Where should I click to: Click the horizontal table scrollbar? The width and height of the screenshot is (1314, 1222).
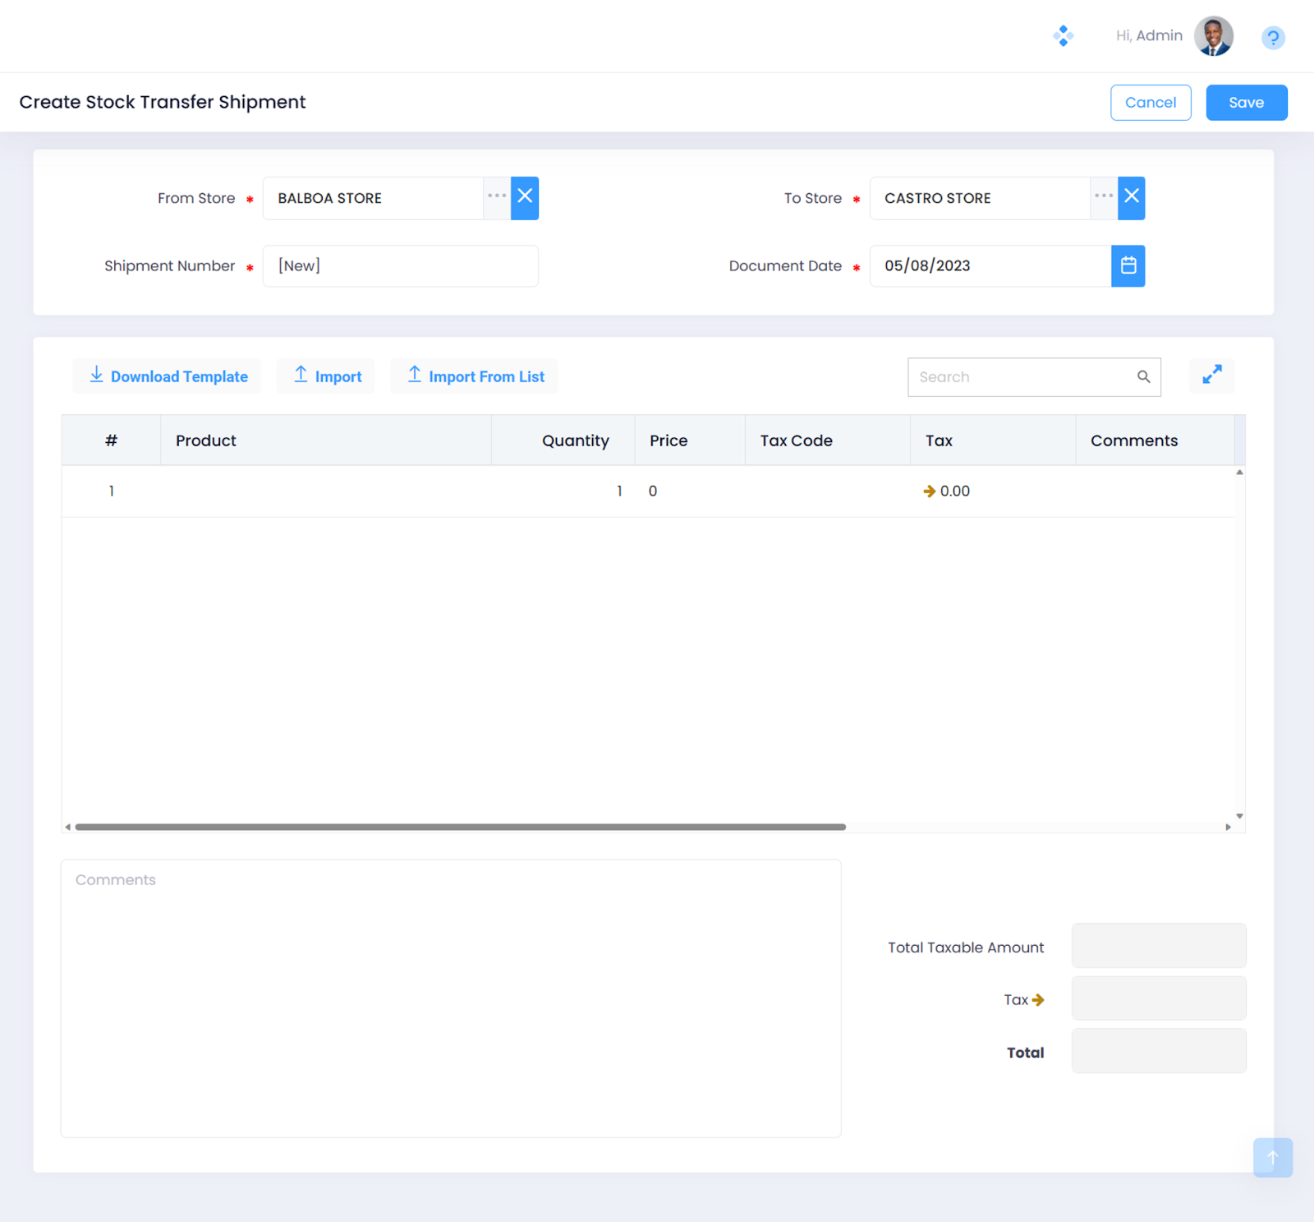coord(460,827)
